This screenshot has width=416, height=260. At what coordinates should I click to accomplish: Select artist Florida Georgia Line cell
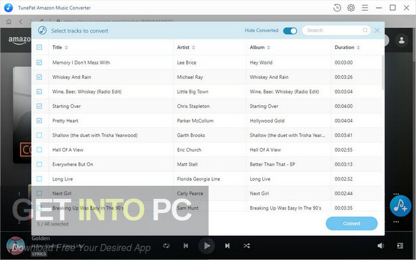[198, 179]
